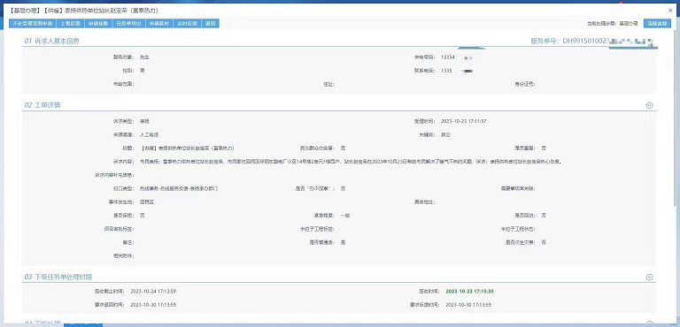Click the third toolbar button, after 上报反馈
680x327 pixels.
point(98,23)
